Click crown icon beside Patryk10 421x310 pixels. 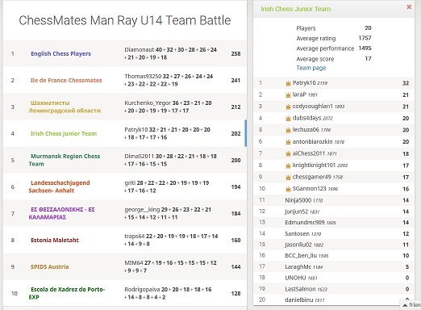(x=288, y=83)
